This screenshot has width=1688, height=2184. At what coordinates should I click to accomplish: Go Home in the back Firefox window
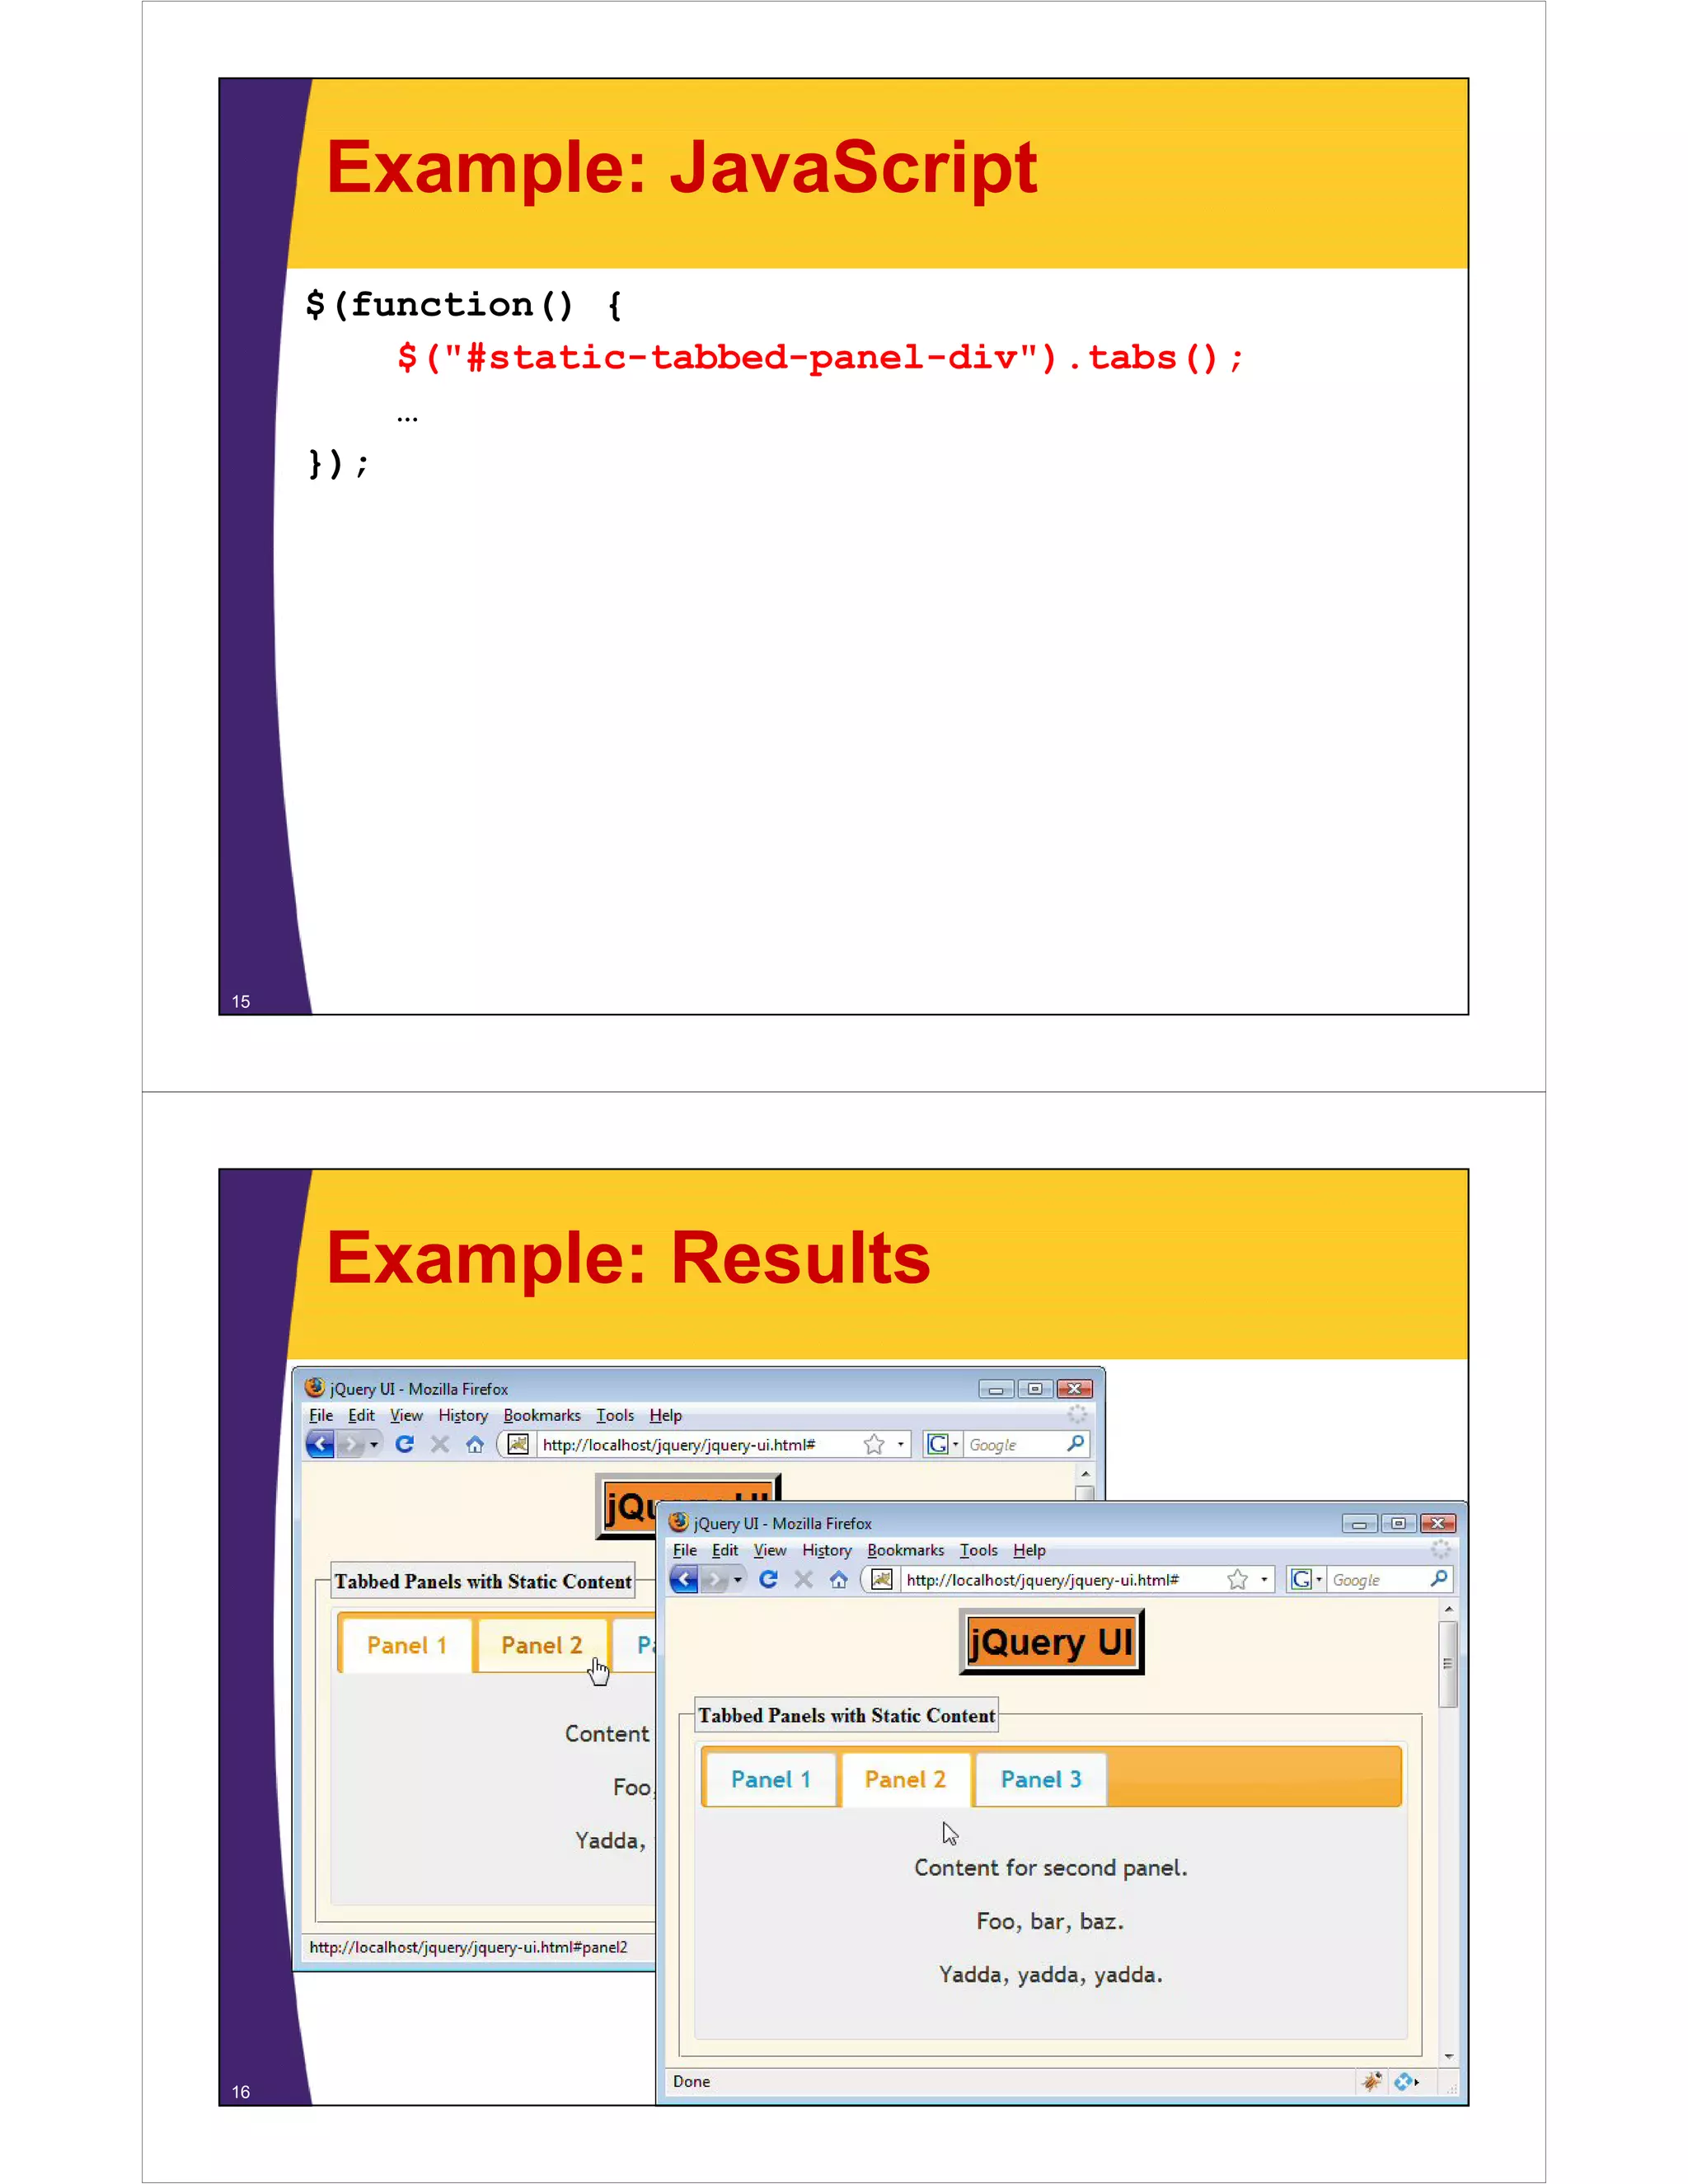[474, 1444]
